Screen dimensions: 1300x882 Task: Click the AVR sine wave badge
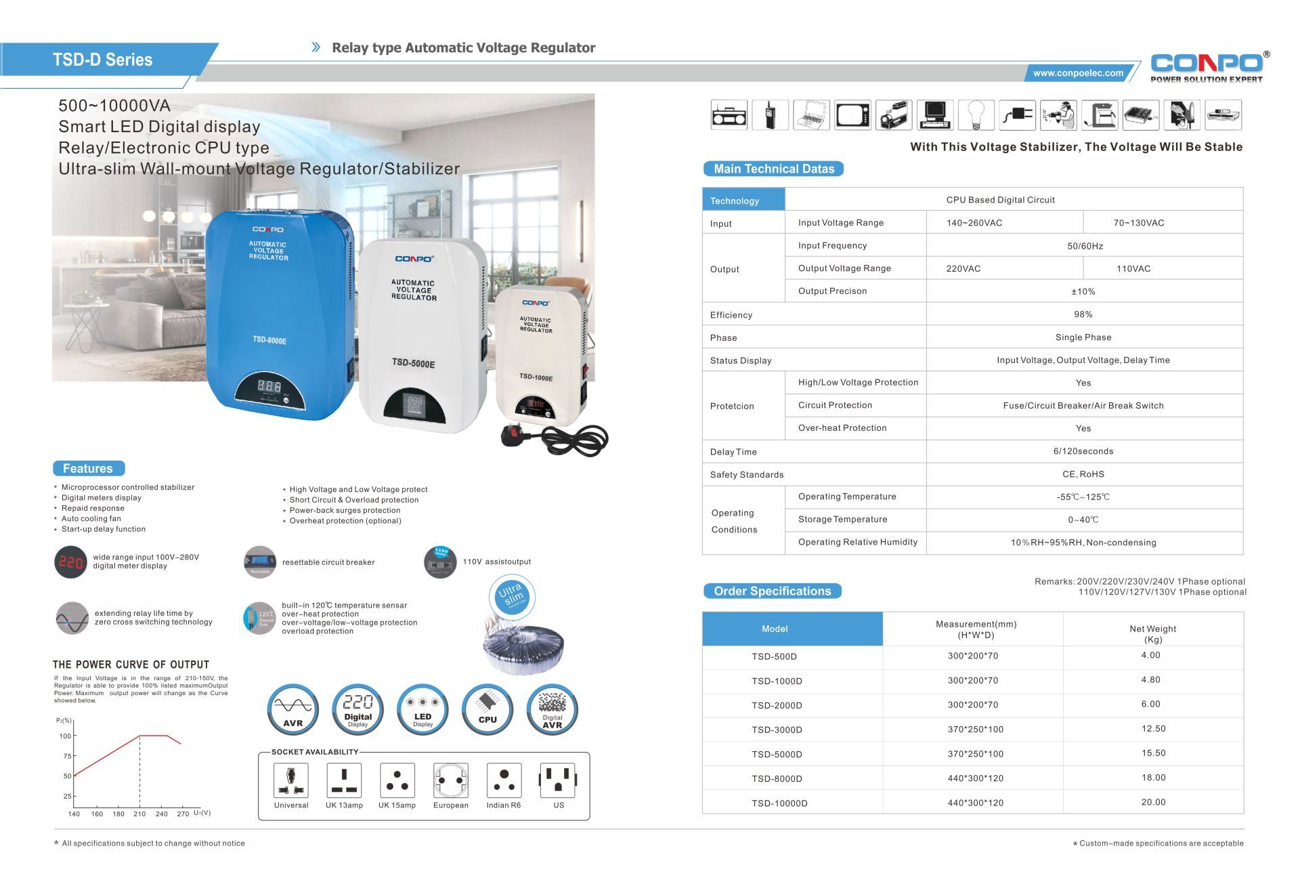293,709
